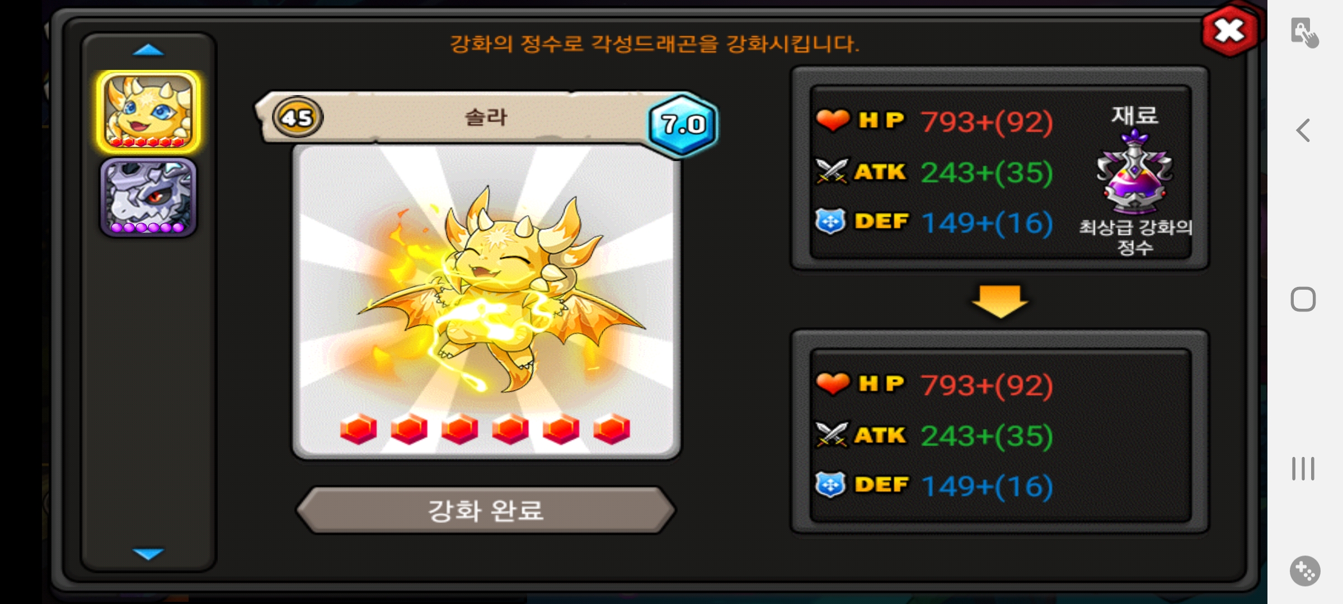
Task: Tap the HP heart icon in upper stats
Action: click(833, 120)
